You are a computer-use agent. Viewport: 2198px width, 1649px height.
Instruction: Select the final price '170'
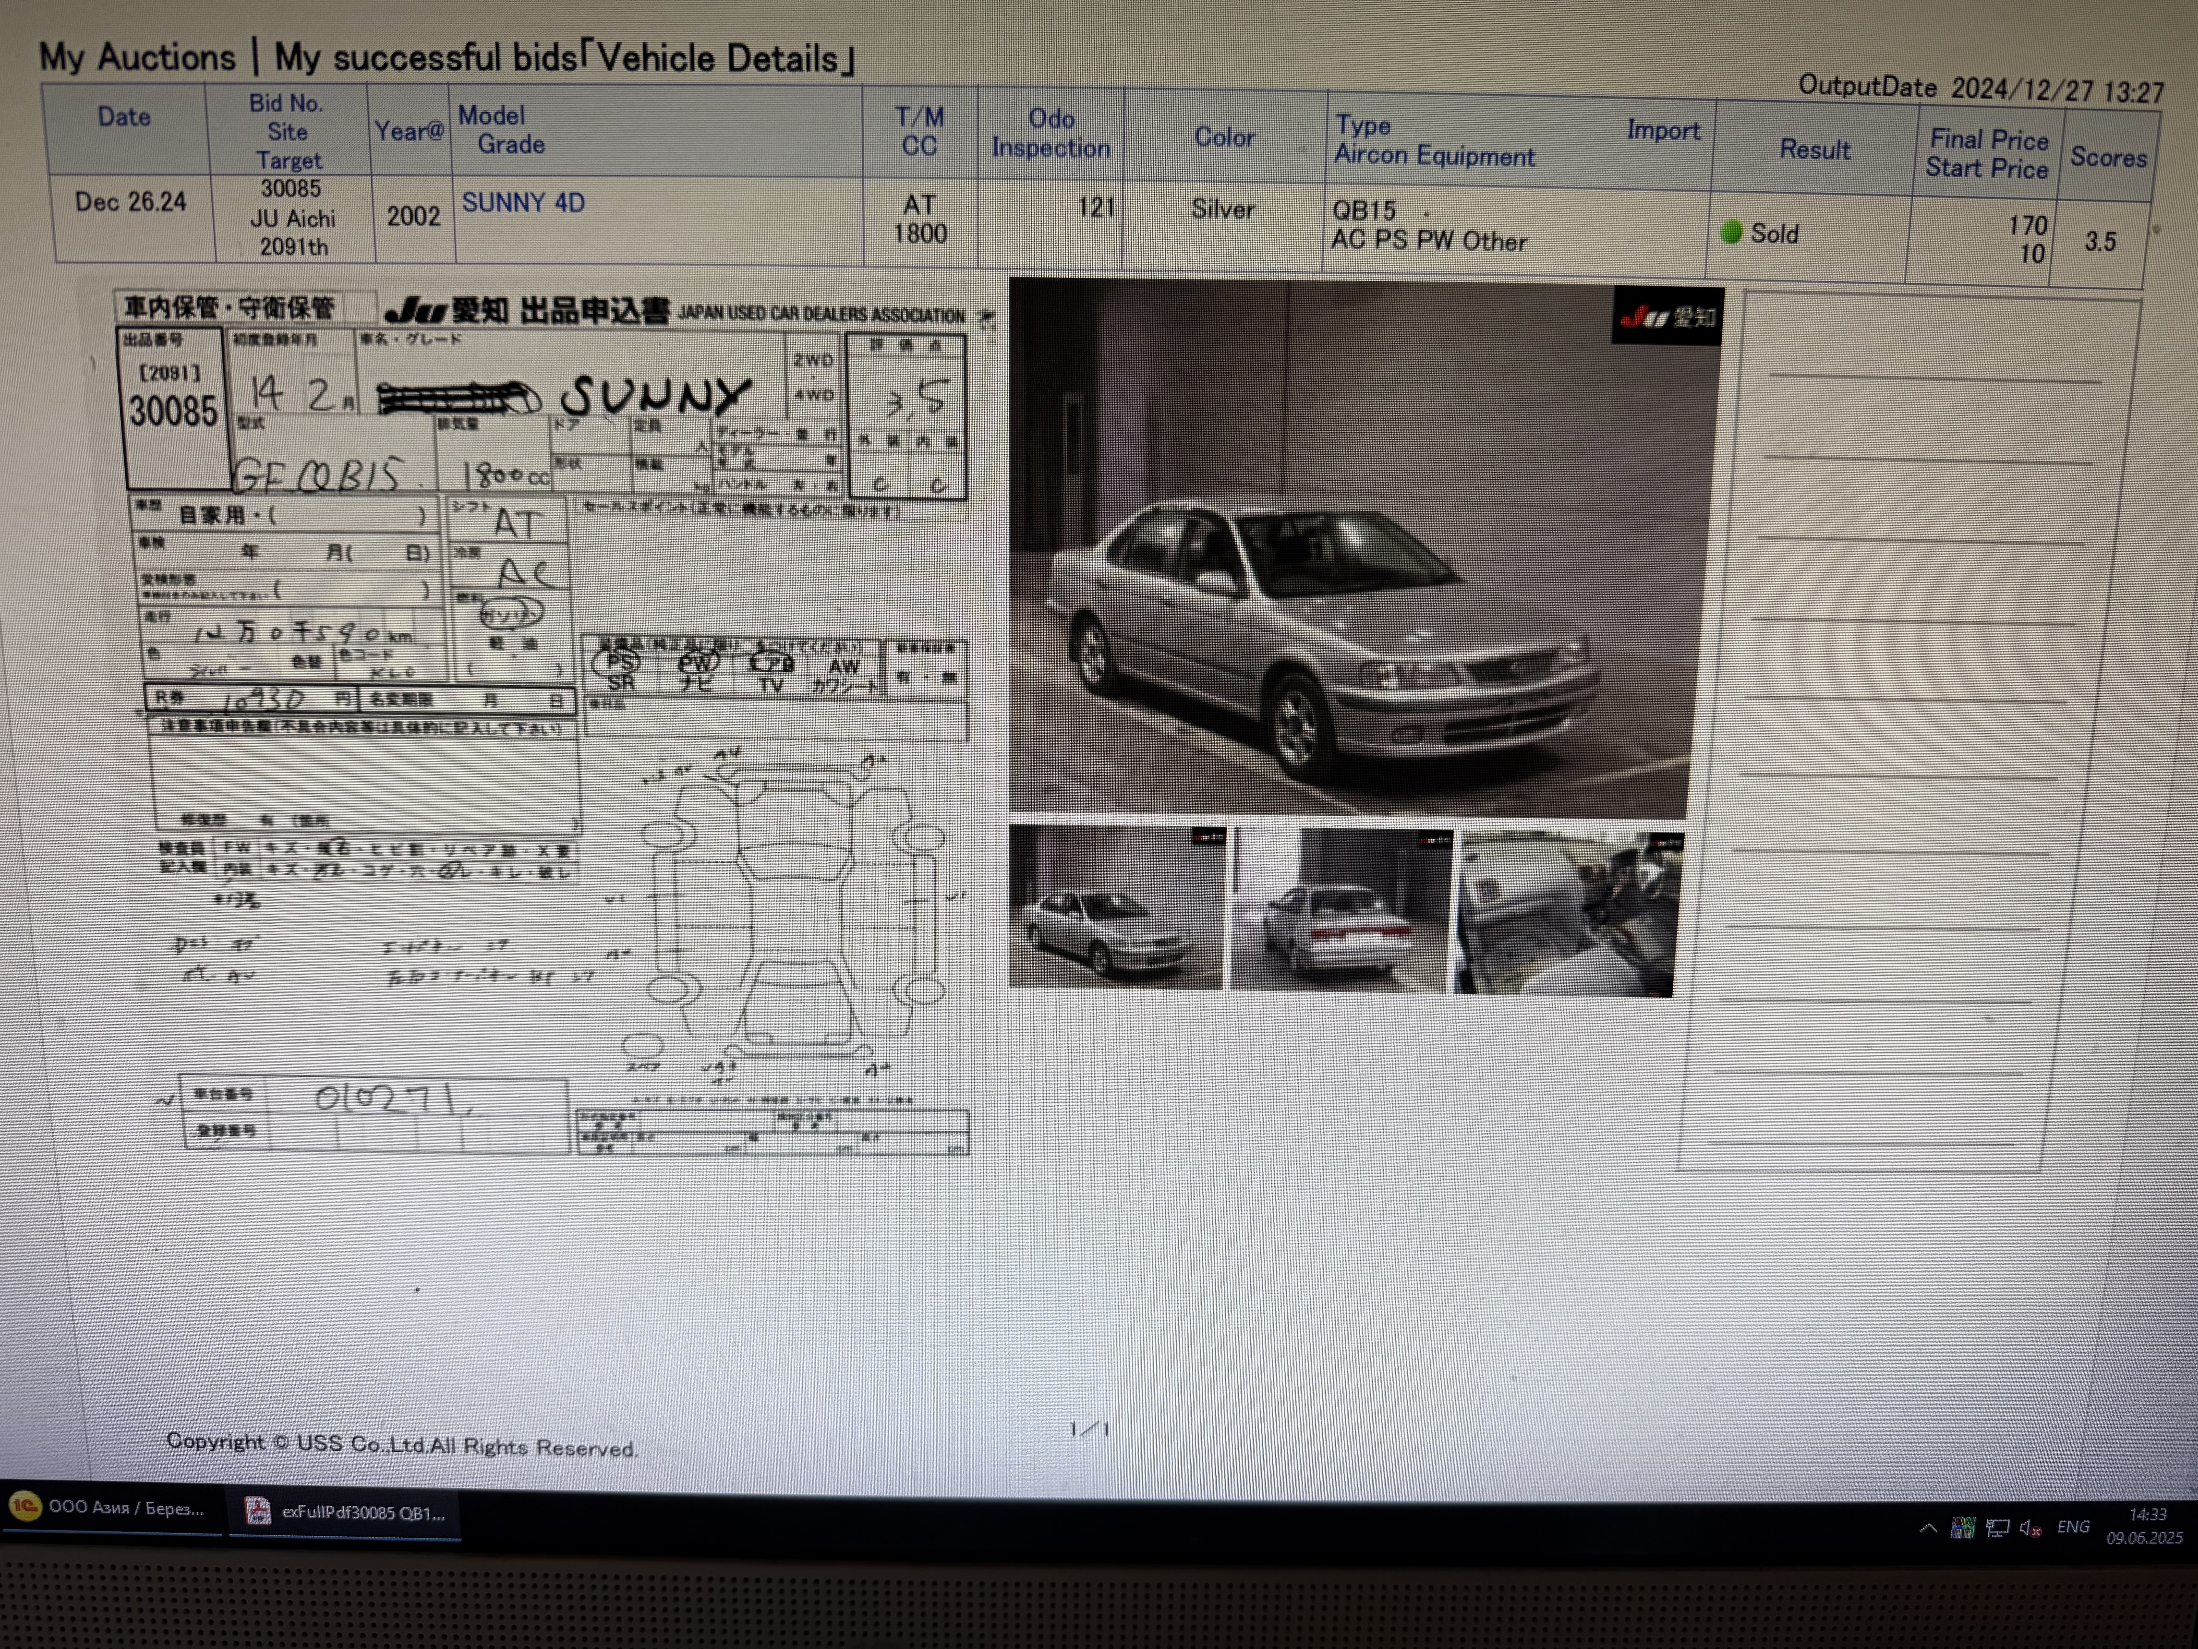(2027, 226)
